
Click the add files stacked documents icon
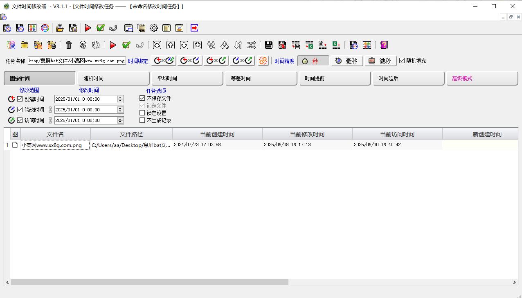click(x=11, y=45)
